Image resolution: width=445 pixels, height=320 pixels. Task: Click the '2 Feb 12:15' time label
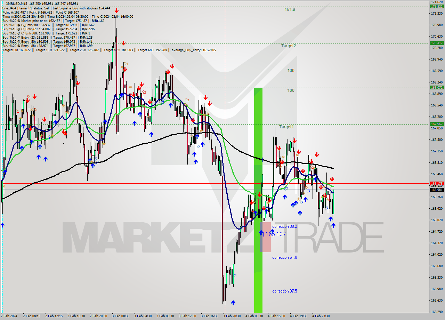[x=54, y=316]
